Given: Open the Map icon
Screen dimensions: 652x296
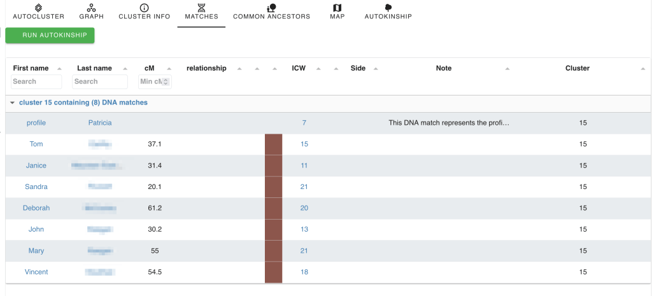Looking at the screenshot, I should tap(337, 8).
